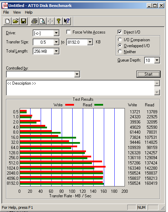This screenshot has height=212, width=168.
Task: Click the write value 13721
Action: (135, 112)
